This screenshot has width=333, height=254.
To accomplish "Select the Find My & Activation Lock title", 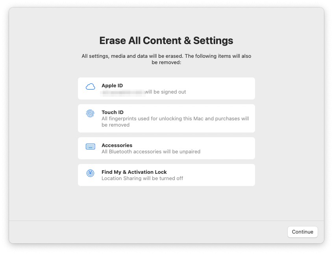I will pyautogui.click(x=134, y=172).
